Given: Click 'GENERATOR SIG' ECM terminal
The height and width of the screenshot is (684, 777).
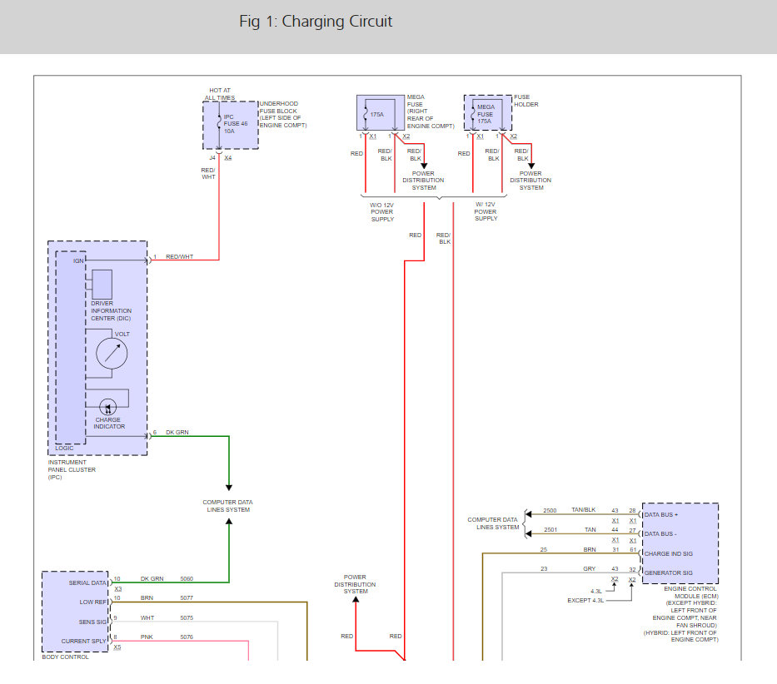Looking at the screenshot, I should [669, 572].
